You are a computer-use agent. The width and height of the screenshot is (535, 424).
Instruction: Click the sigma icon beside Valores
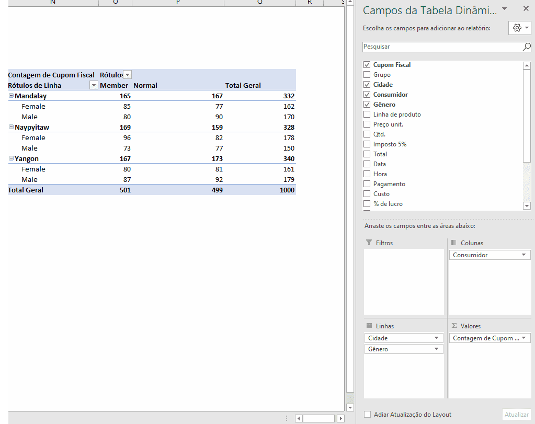click(x=453, y=325)
